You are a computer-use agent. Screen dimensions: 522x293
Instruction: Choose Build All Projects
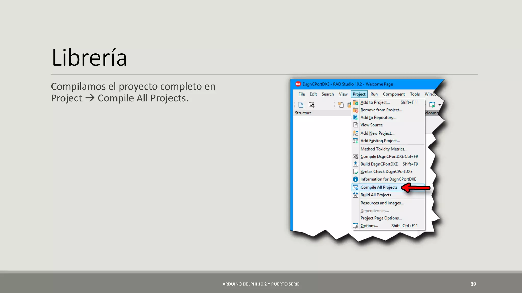tap(388, 195)
